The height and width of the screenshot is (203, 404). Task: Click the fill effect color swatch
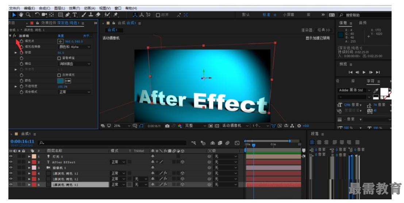pos(60,81)
